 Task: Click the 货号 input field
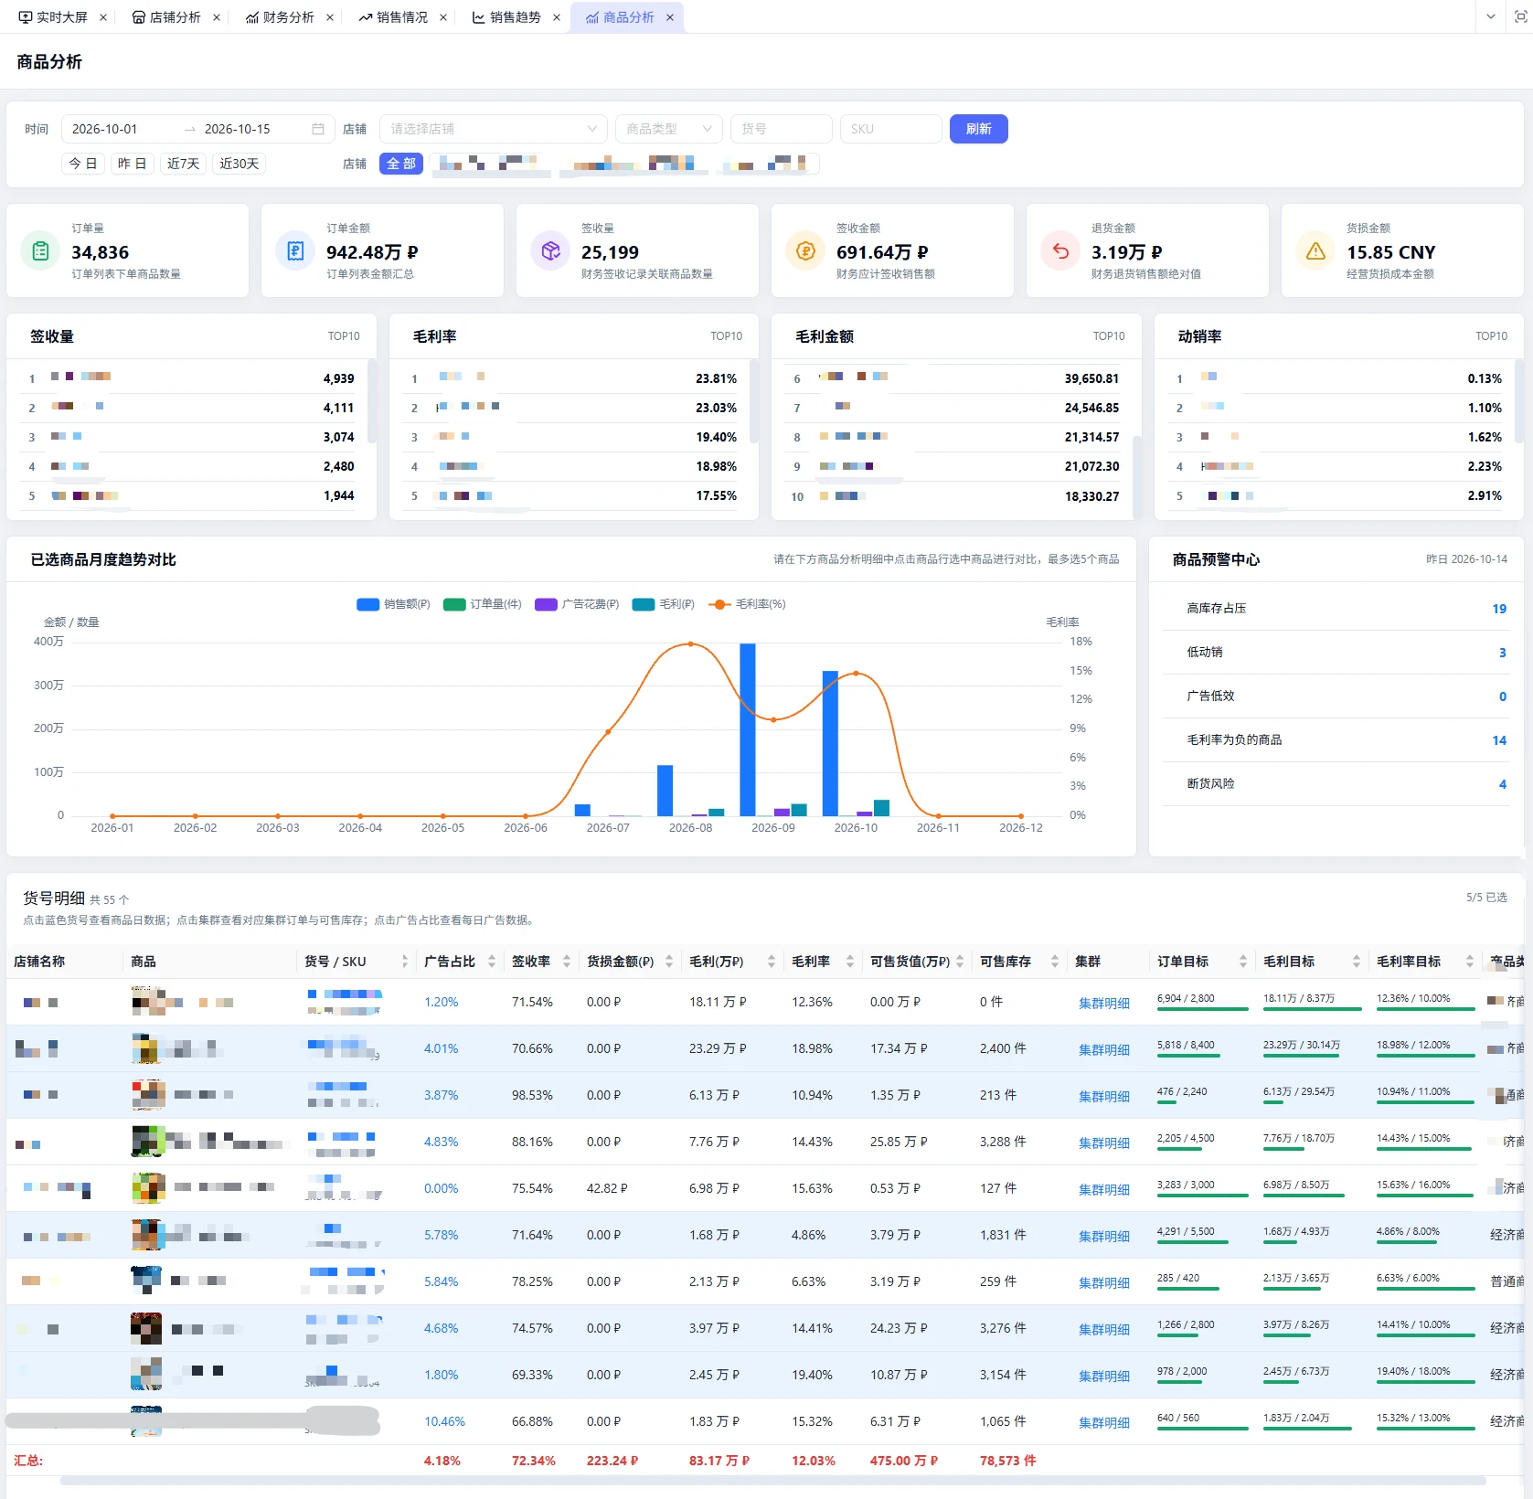point(782,129)
